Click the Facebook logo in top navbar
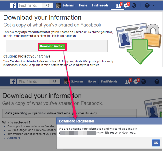Image resolution: width=163 pixels, height=151 pixels. point(13,5)
